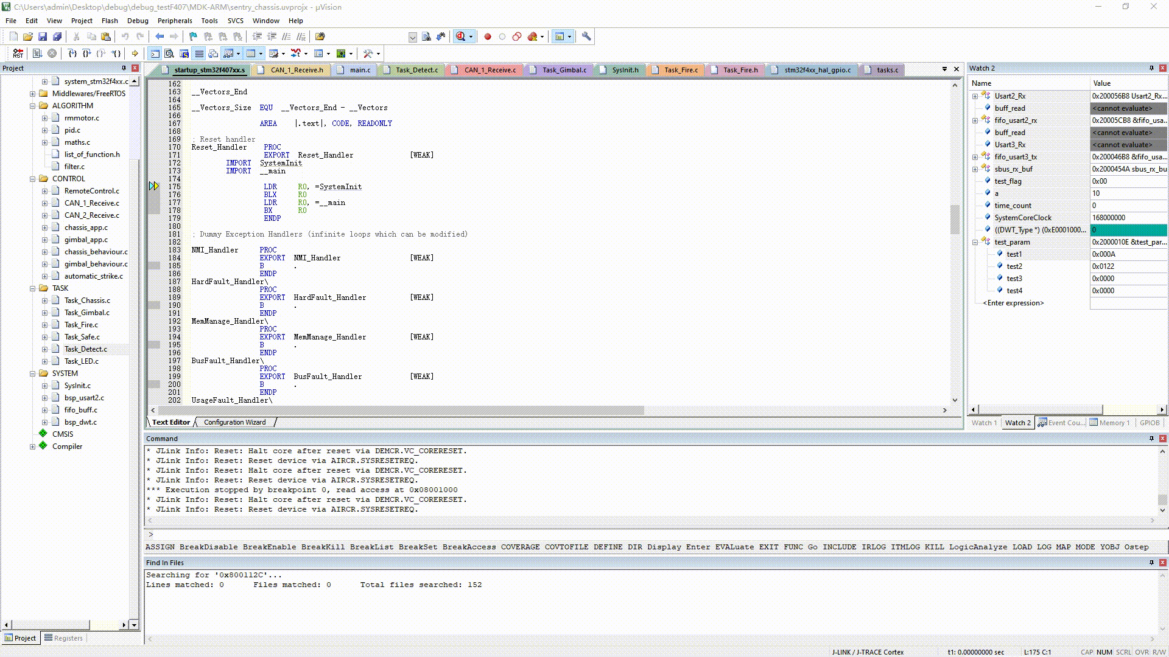Toggle Start/Stop Debug Session button
The image size is (1169, 657).
[461, 36]
